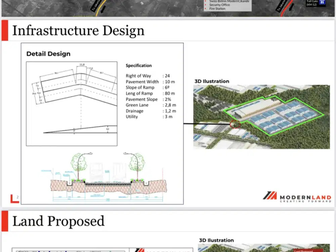Click the red L page marker icon

[x=14, y=199]
